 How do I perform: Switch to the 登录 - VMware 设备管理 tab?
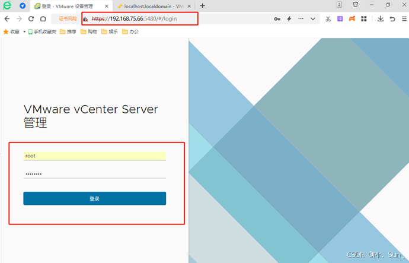click(x=71, y=6)
